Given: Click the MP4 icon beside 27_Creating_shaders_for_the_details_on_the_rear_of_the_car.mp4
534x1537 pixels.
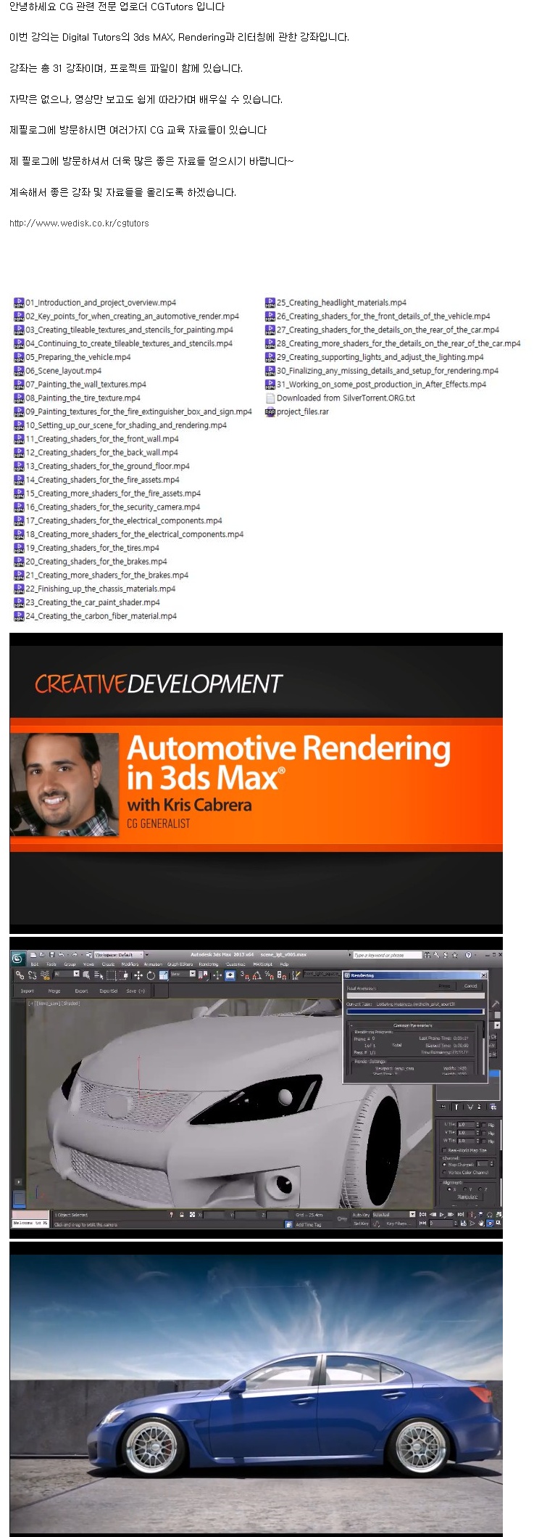Looking at the screenshot, I should point(270,330).
